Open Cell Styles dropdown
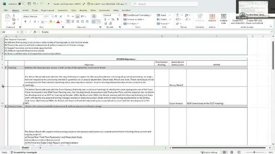 click(x=131, y=24)
